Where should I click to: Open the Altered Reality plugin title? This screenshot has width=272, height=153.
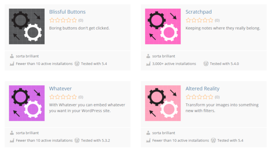[x=202, y=89]
